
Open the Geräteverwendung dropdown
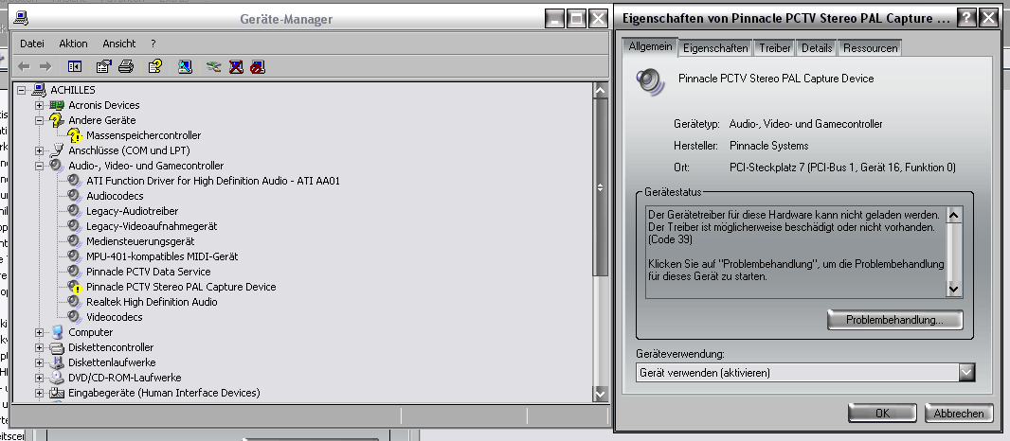coord(966,372)
